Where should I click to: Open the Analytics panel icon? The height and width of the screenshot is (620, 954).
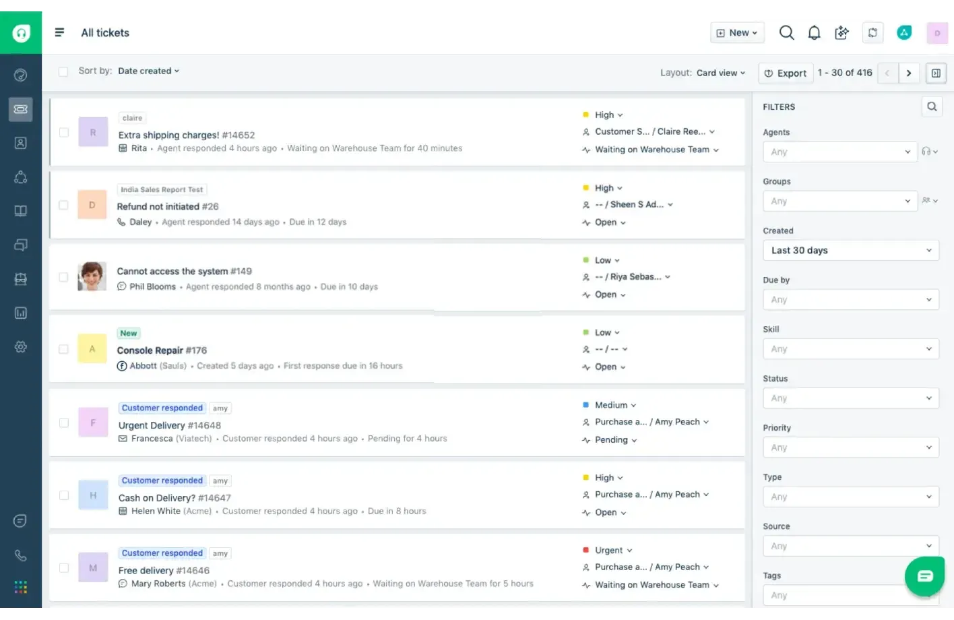(x=20, y=313)
